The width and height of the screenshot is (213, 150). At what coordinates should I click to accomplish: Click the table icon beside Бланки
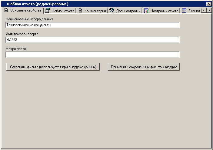coord(184,11)
